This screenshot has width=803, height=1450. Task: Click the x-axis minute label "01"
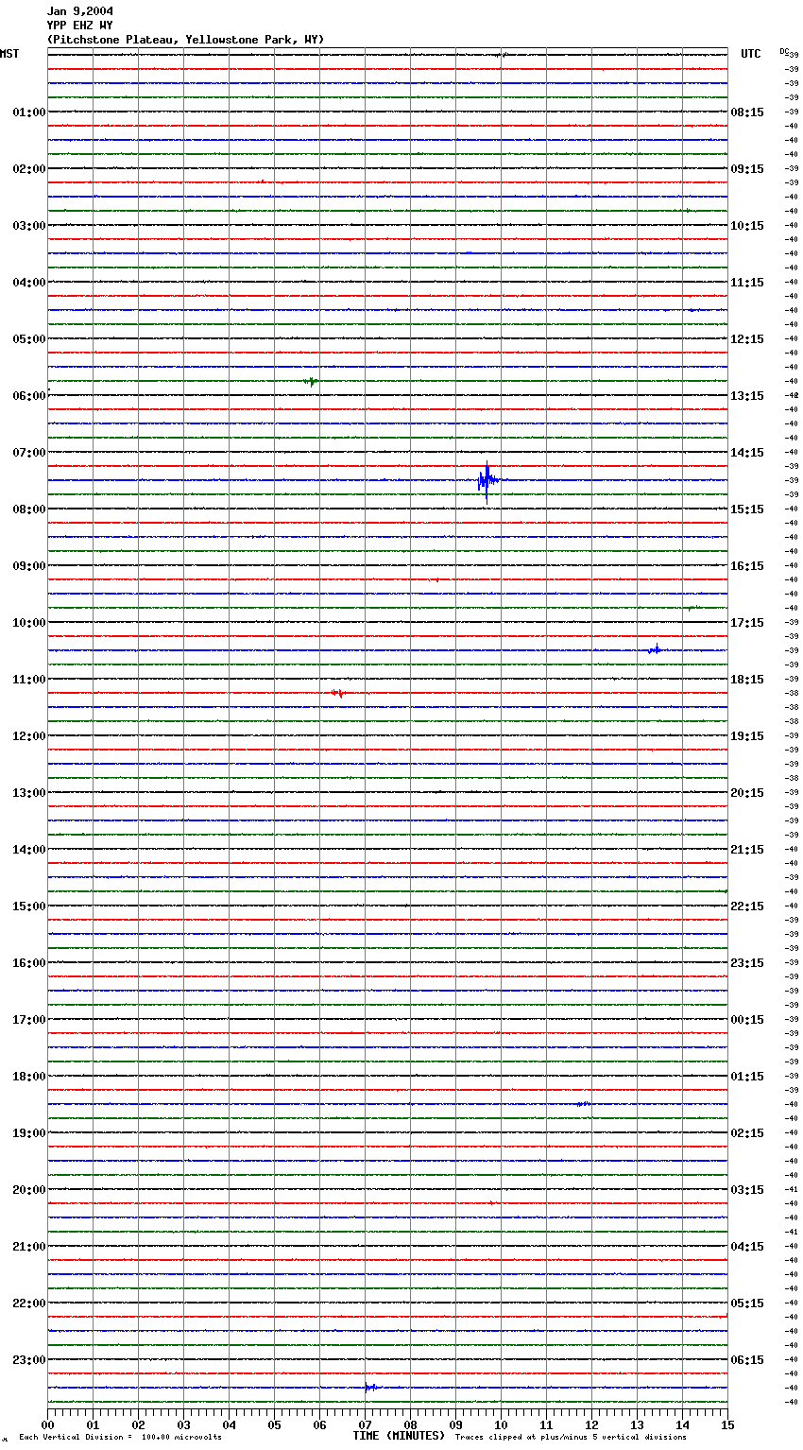click(93, 1424)
